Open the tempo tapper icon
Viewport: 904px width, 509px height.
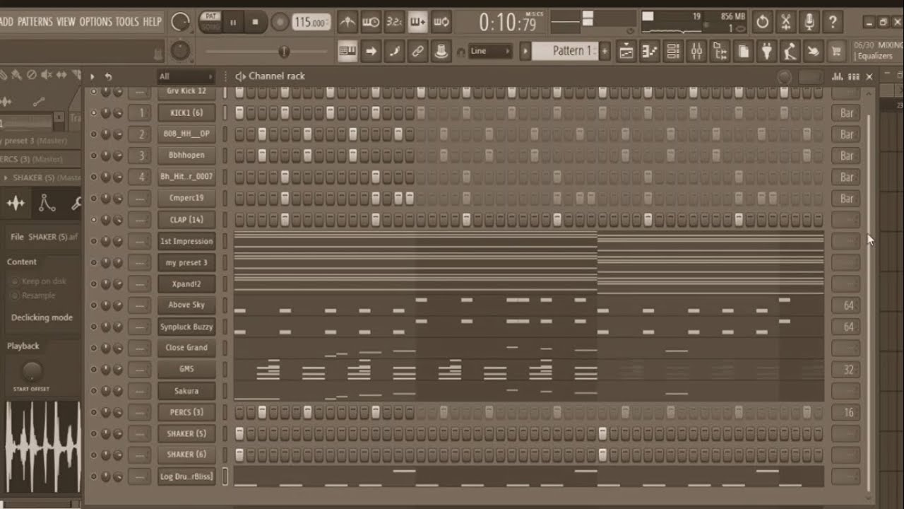[x=790, y=51]
